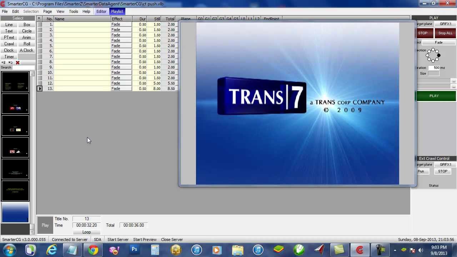457x257 pixels.
Task: Switch to the Playlist tab
Action: pyautogui.click(x=117, y=11)
